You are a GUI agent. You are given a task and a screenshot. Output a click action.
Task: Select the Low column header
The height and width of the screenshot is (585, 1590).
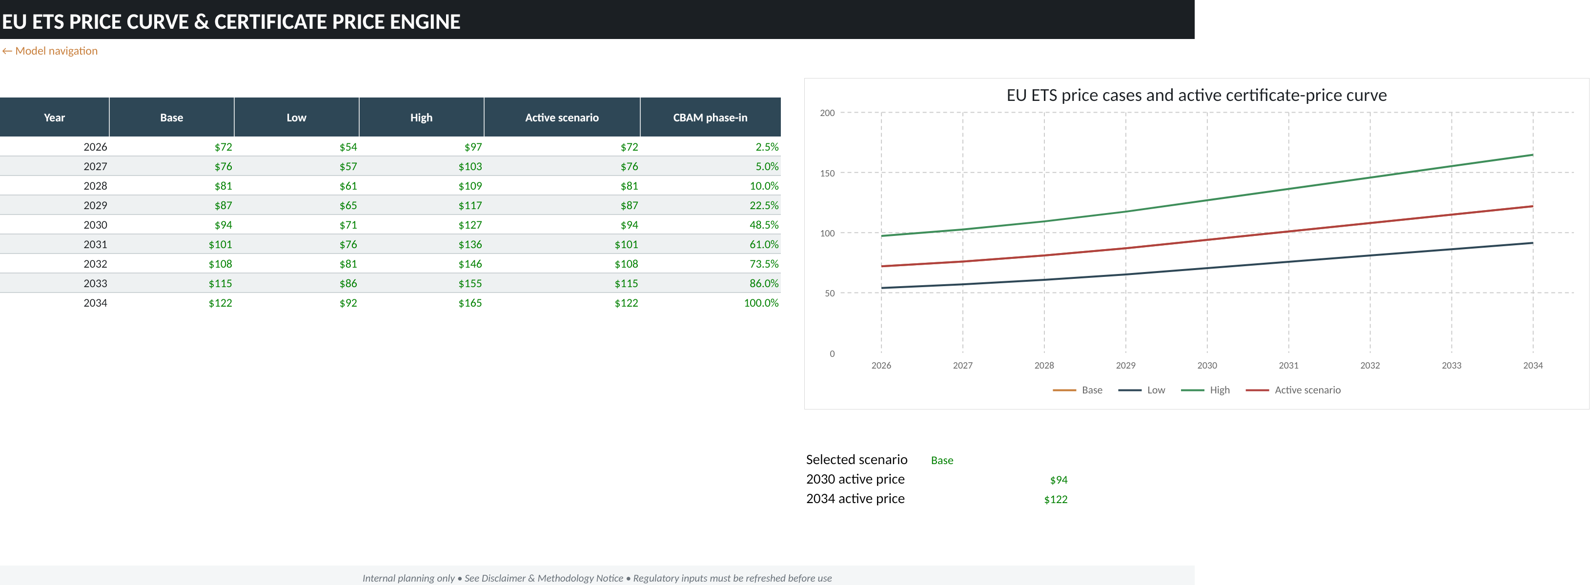coord(296,117)
